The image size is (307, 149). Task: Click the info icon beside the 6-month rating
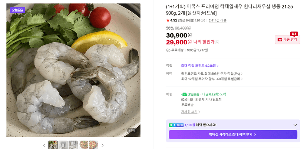point(202,20)
